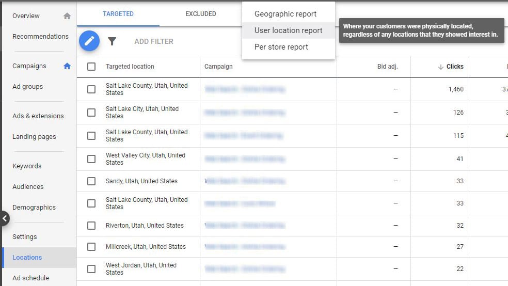The height and width of the screenshot is (286, 508).
Task: Click the blue pencil edit button
Action: click(x=89, y=41)
